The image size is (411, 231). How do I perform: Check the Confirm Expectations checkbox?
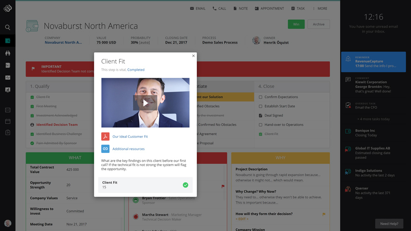[260, 97]
